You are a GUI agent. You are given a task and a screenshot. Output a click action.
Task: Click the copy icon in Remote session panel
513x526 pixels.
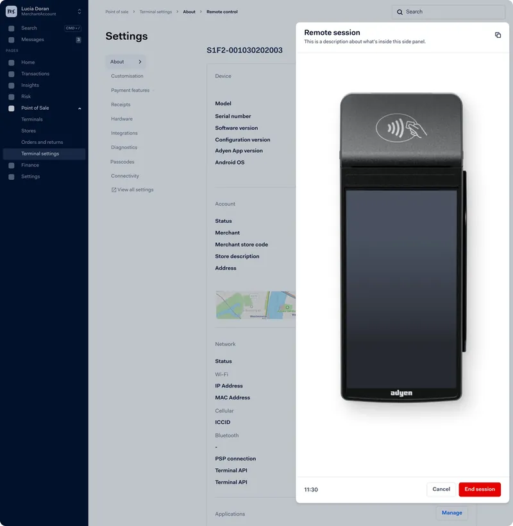pyautogui.click(x=498, y=35)
